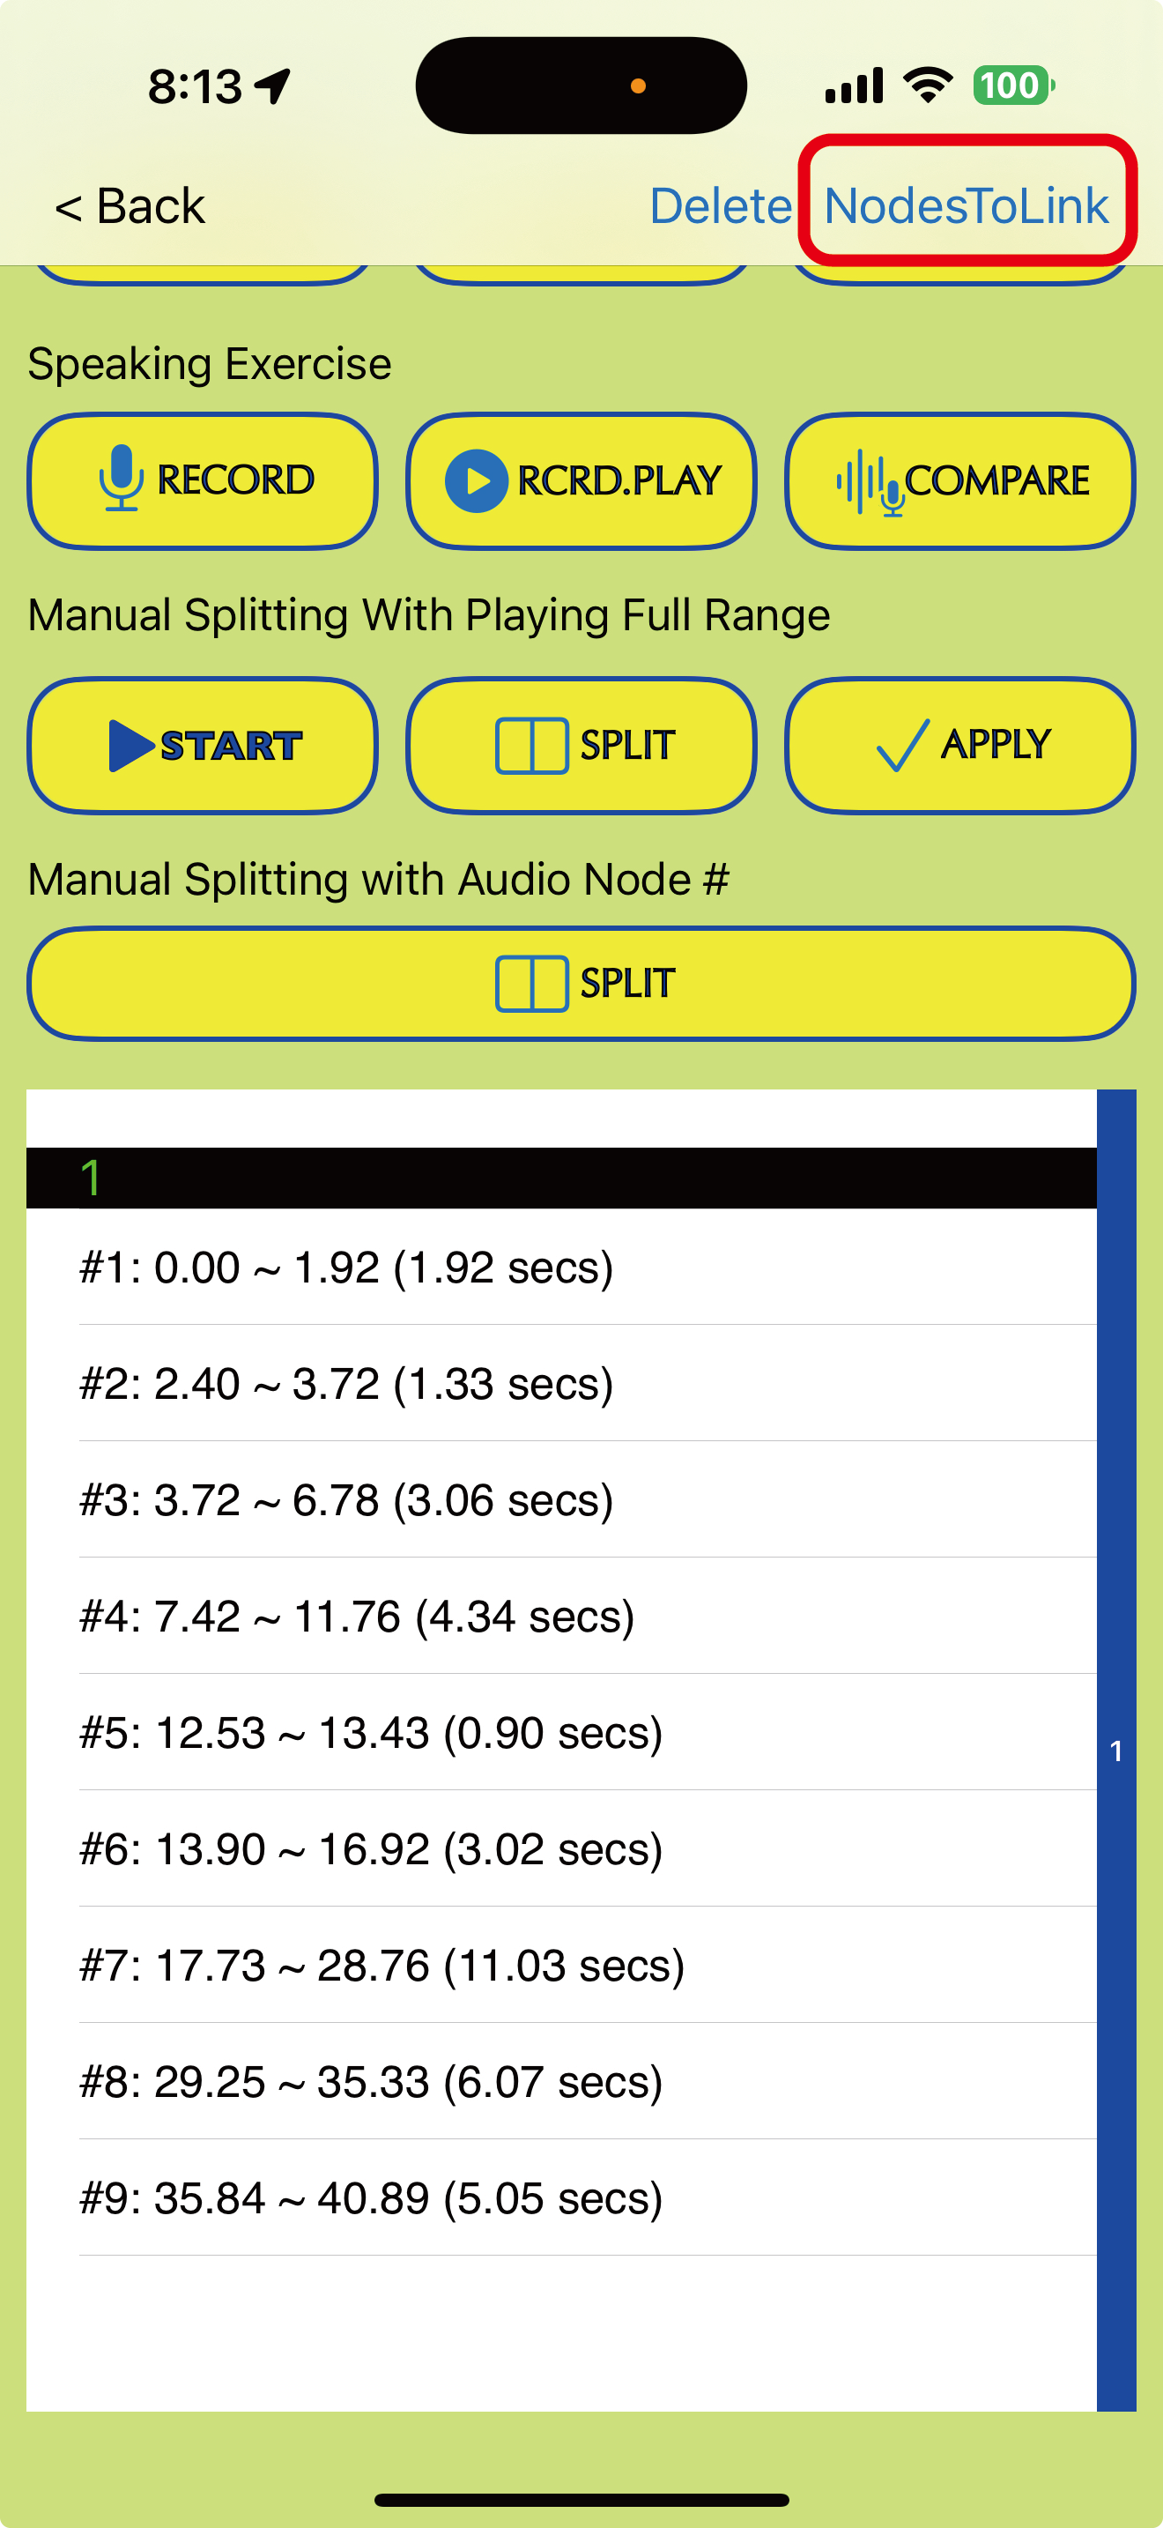Tap the Delete link

(721, 206)
